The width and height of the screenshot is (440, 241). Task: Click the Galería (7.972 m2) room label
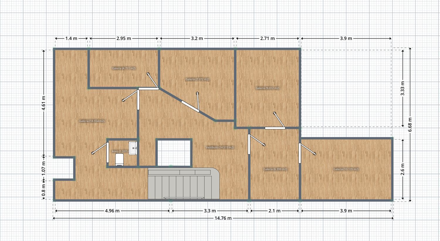click(197, 79)
